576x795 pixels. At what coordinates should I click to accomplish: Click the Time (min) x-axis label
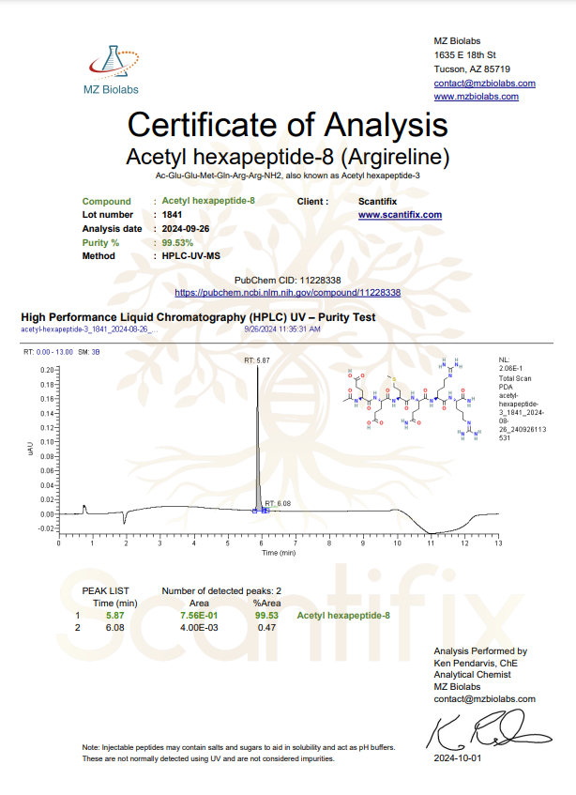pyautogui.click(x=278, y=554)
